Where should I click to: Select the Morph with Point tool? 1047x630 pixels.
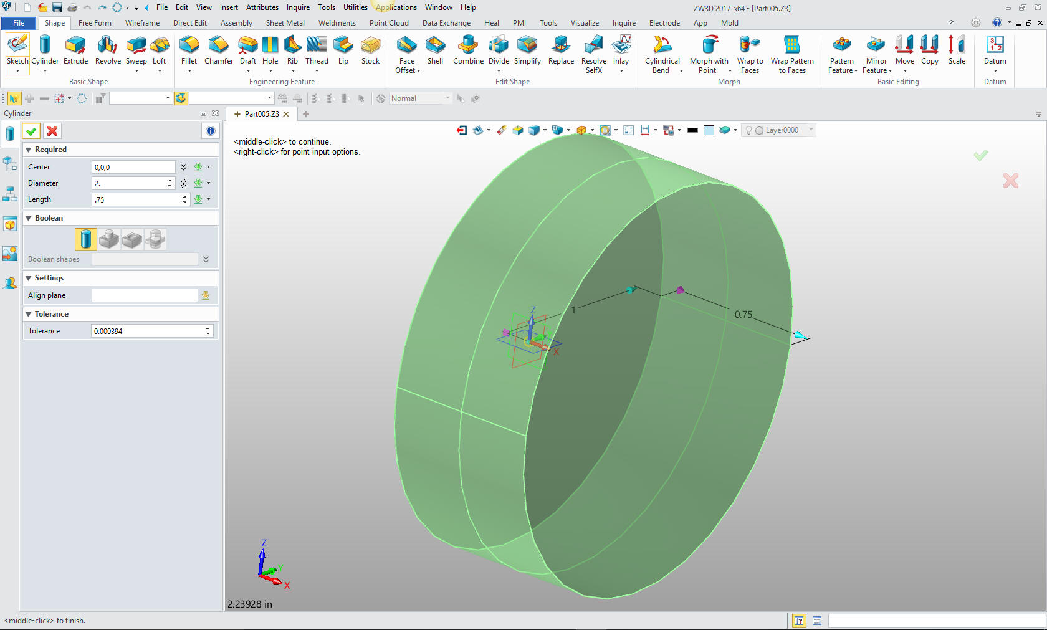tap(709, 54)
